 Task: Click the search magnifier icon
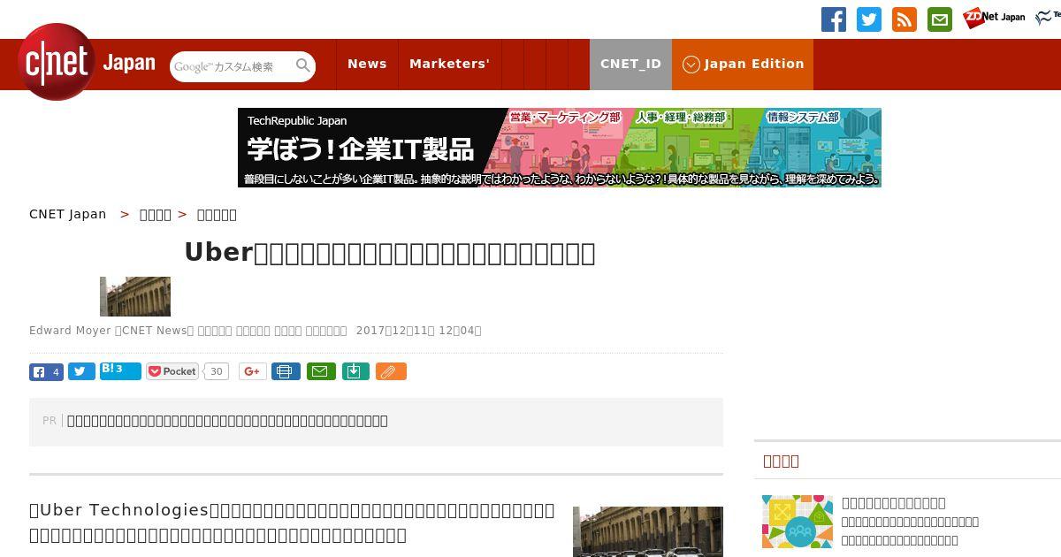point(303,65)
